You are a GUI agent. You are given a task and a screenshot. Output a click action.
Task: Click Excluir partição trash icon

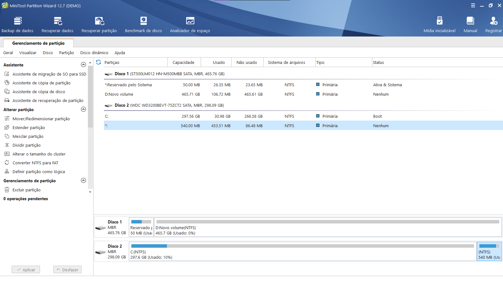point(7,190)
